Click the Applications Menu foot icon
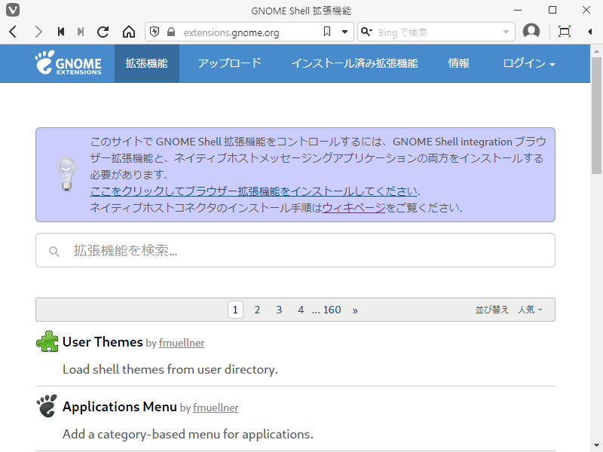The image size is (603, 452). pos(47,406)
